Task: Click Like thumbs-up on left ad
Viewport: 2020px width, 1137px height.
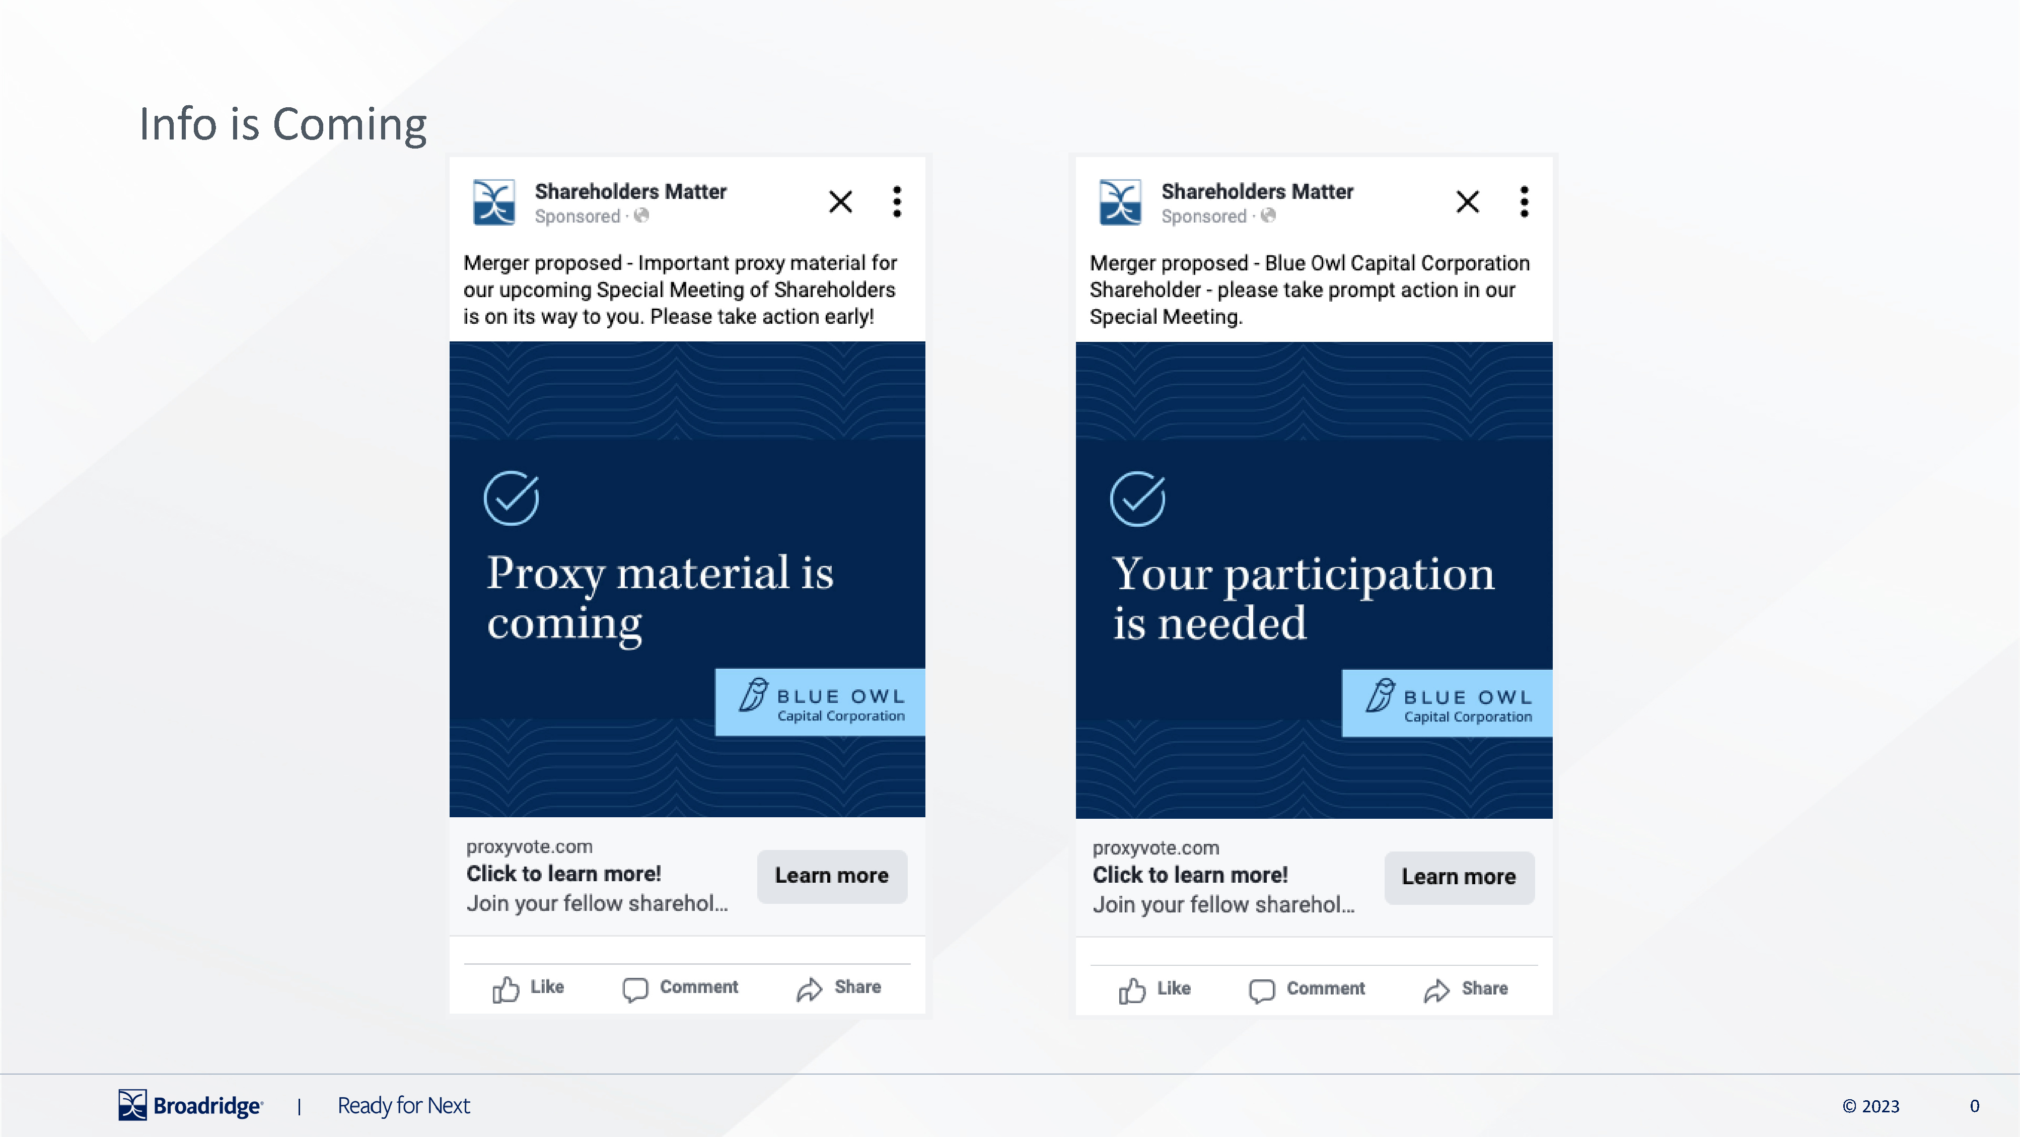Action: [x=507, y=989]
